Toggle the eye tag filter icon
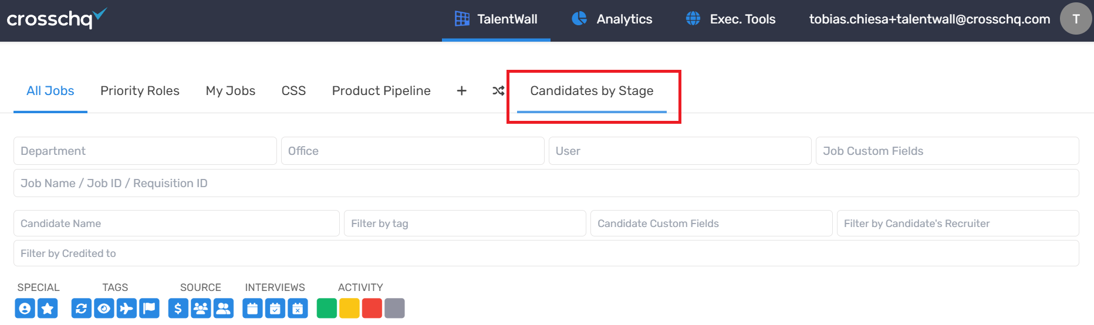This screenshot has height=325, width=1094. coord(104,308)
